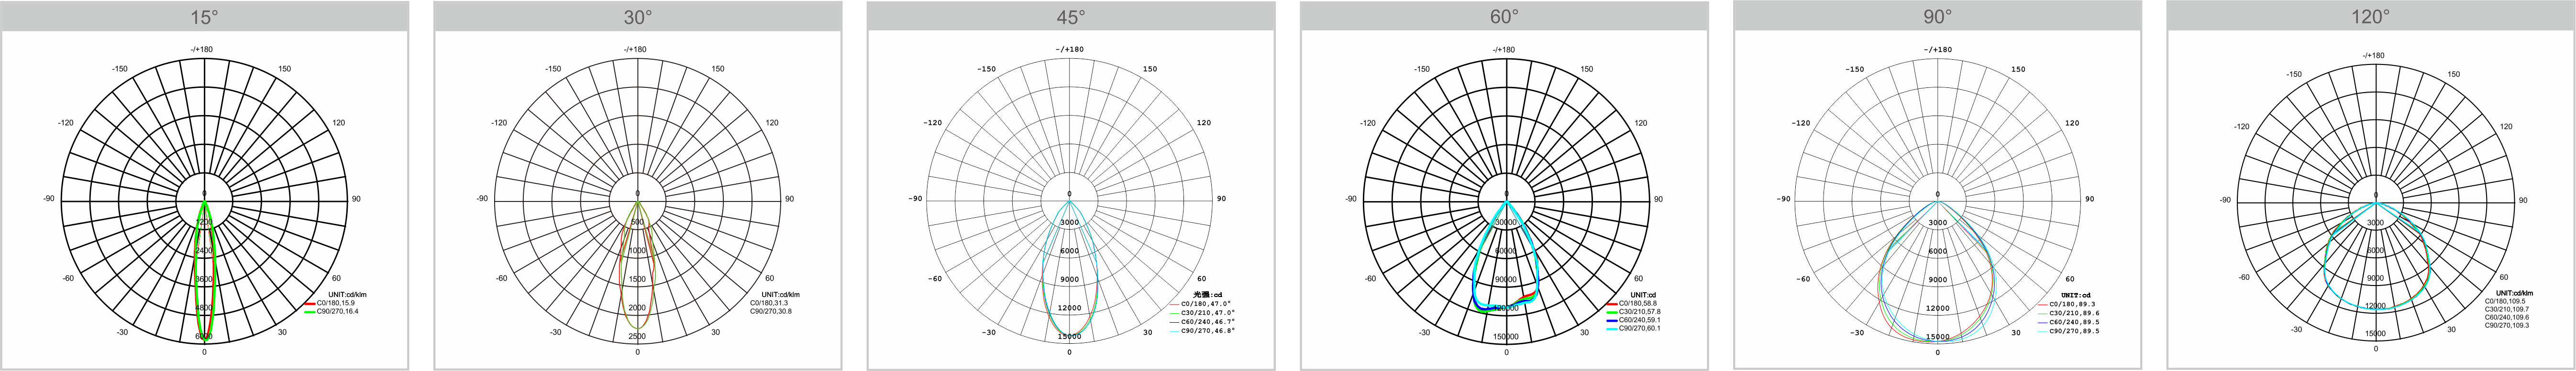The width and height of the screenshot is (2576, 371).
Task: Click the 1500 axis value in 30° chart
Action: click(x=637, y=279)
